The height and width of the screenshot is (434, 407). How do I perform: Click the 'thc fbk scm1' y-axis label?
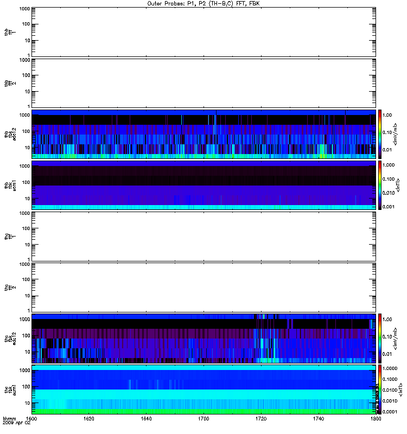click(x=10, y=390)
